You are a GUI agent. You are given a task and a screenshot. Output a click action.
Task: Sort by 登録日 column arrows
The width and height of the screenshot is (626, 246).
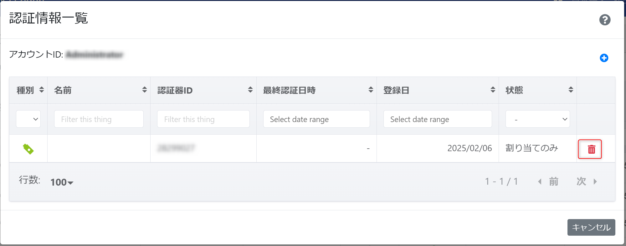point(493,90)
